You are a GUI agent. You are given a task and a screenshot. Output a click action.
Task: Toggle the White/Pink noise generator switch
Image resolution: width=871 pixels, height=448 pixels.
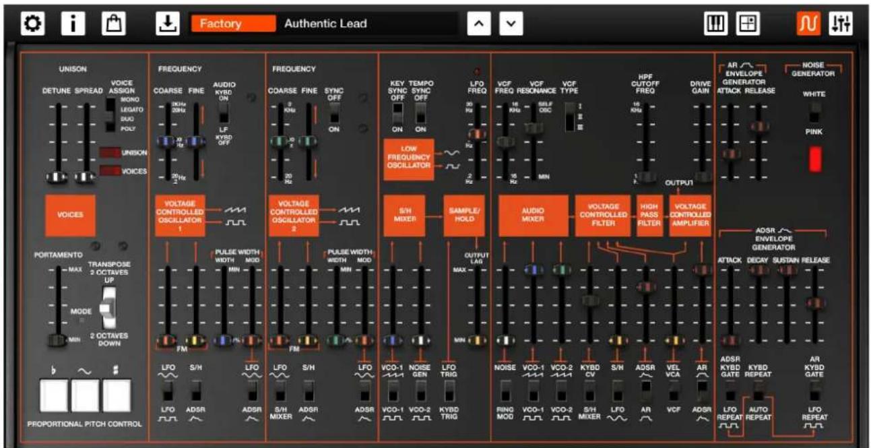[x=814, y=113]
